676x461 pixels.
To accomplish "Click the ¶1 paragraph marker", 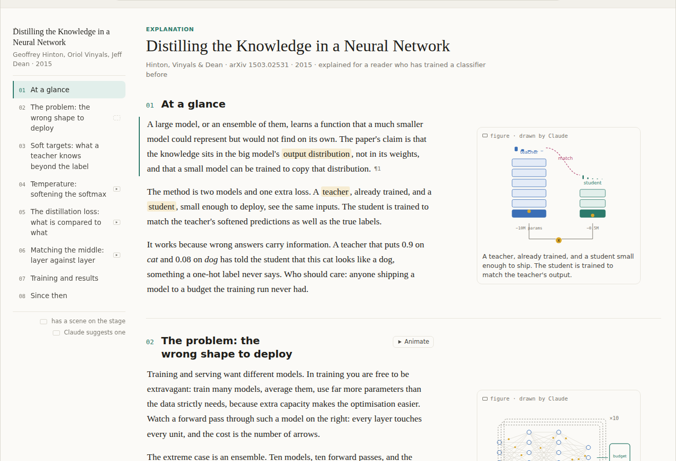I will [377, 169].
